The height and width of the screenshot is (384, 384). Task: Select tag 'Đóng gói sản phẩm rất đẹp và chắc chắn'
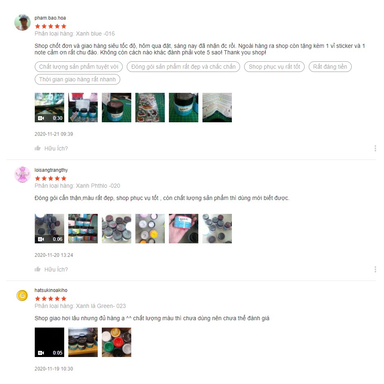[x=183, y=67]
